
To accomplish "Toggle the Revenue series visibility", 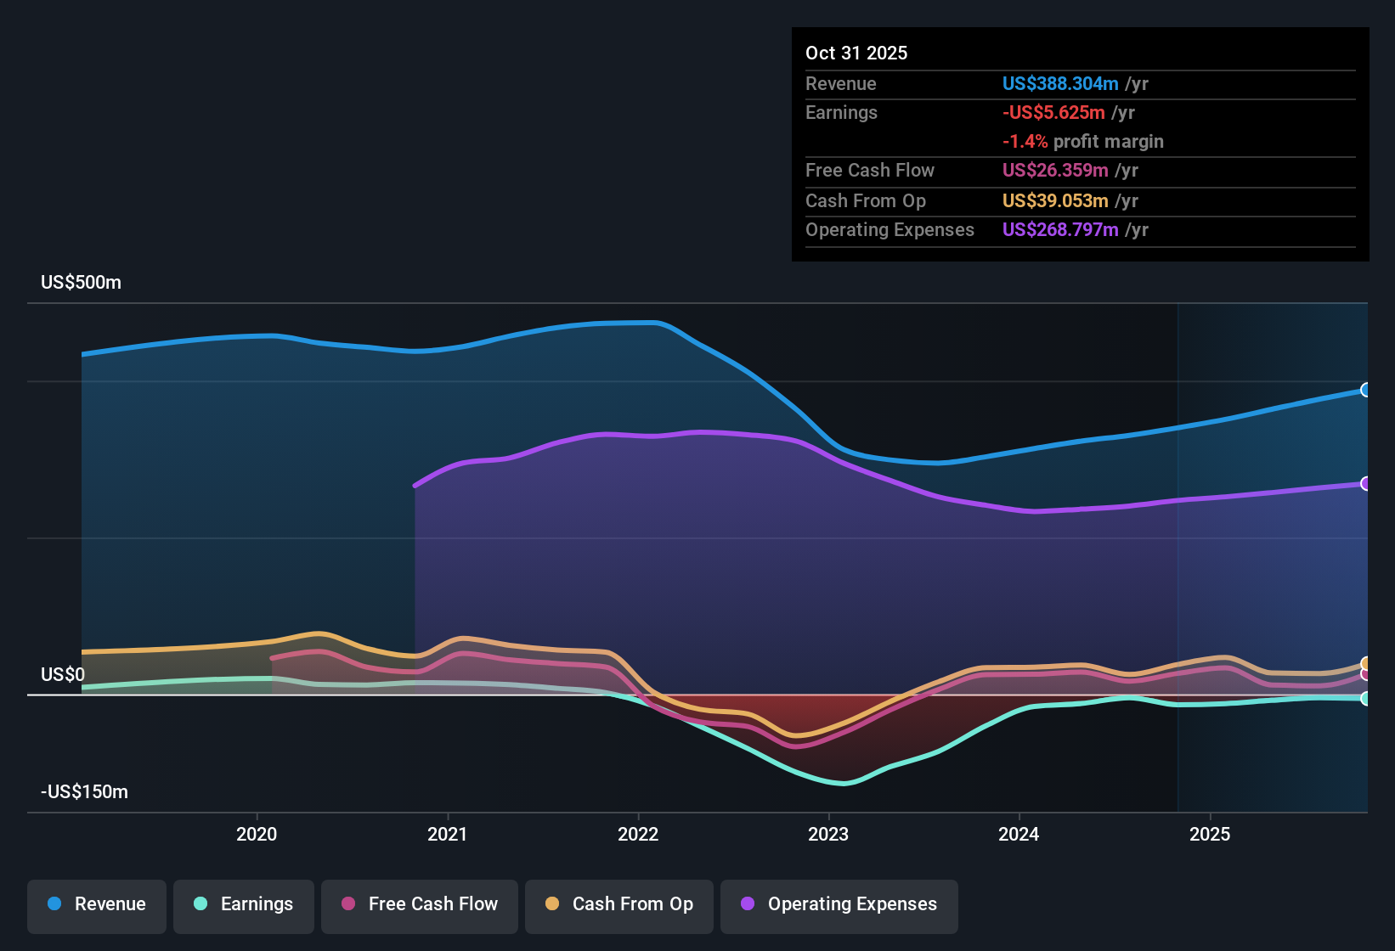I will tap(96, 905).
